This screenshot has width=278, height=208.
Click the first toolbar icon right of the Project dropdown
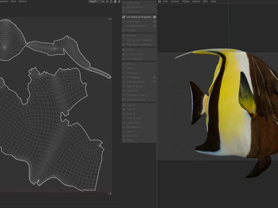(107, 2)
